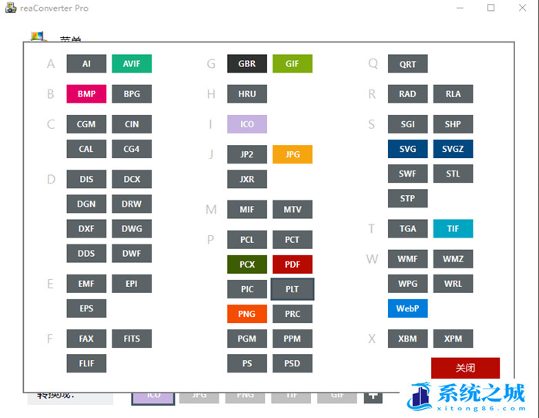Select the QRT format
This screenshot has width=539, height=418.
(407, 64)
